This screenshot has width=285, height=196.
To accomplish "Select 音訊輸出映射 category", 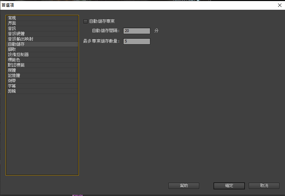I will 42,39.
